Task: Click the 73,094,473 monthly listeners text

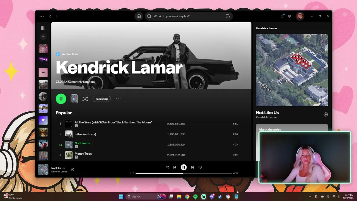Action: click(75, 82)
